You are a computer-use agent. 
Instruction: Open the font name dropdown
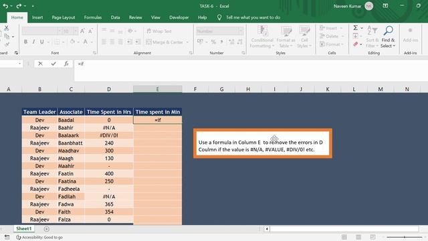click(60, 31)
